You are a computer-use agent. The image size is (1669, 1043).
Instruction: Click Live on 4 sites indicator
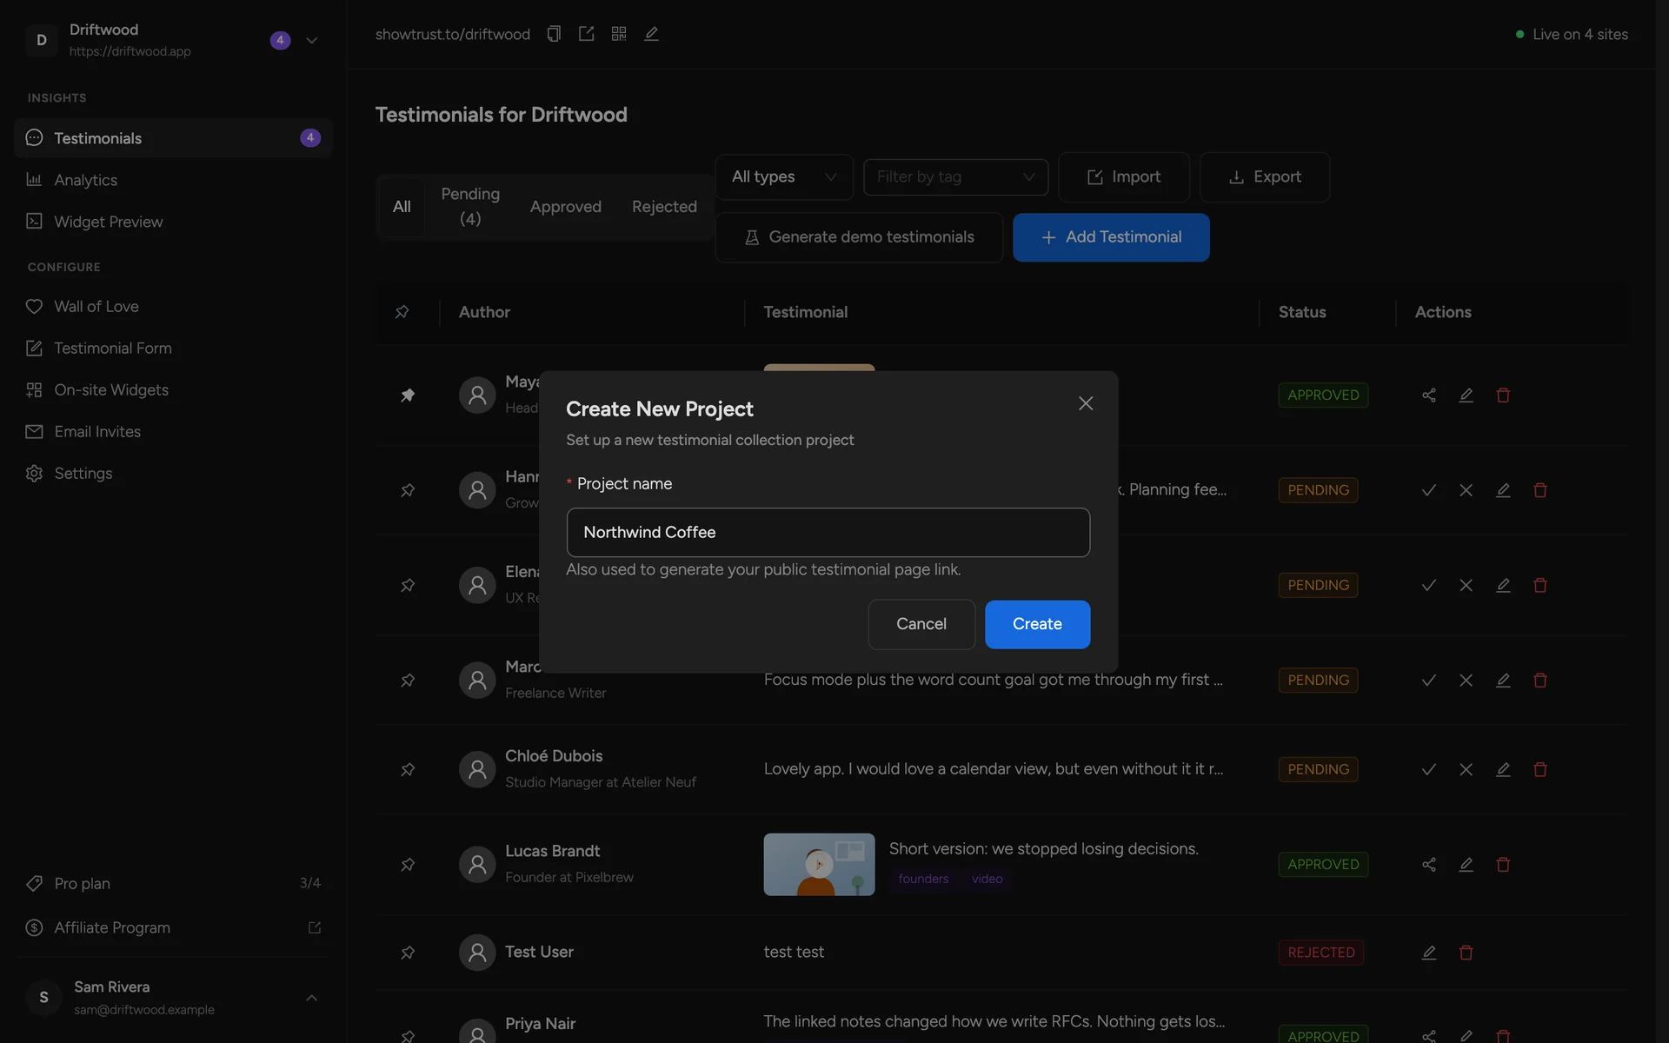tap(1572, 34)
